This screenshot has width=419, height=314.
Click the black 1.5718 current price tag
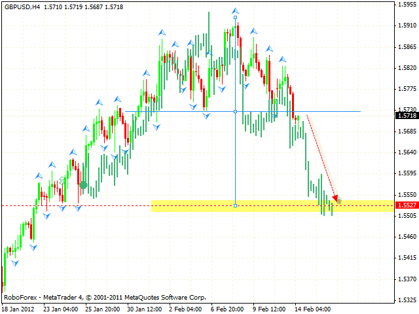click(x=404, y=116)
